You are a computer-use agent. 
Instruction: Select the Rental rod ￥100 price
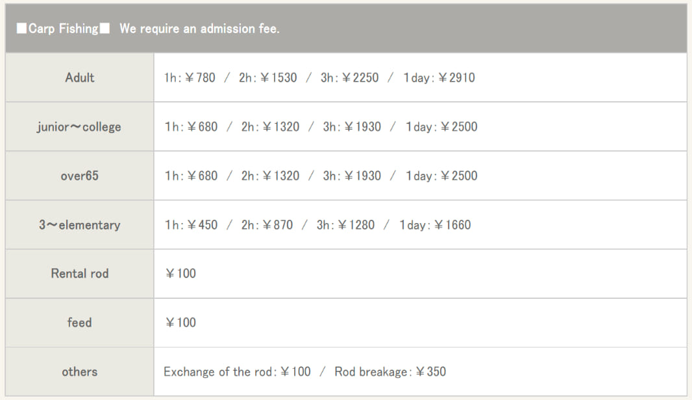(x=180, y=274)
